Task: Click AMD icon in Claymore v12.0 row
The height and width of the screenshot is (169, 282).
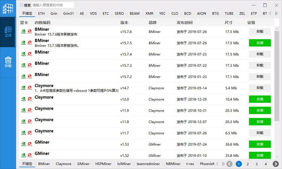Action: click(30, 99)
